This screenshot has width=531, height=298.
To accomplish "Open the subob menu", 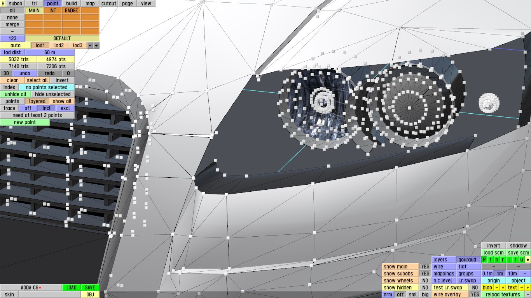I will click(16, 3).
